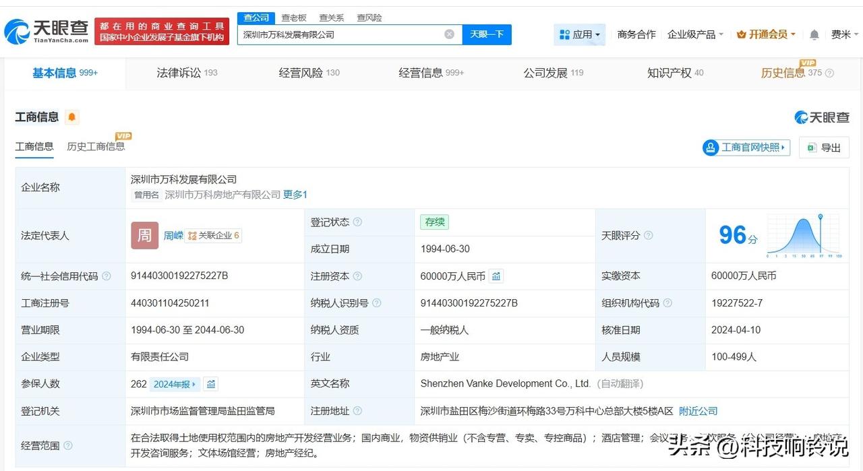
Task: Expand former names with 更多1
Action: tap(295, 195)
